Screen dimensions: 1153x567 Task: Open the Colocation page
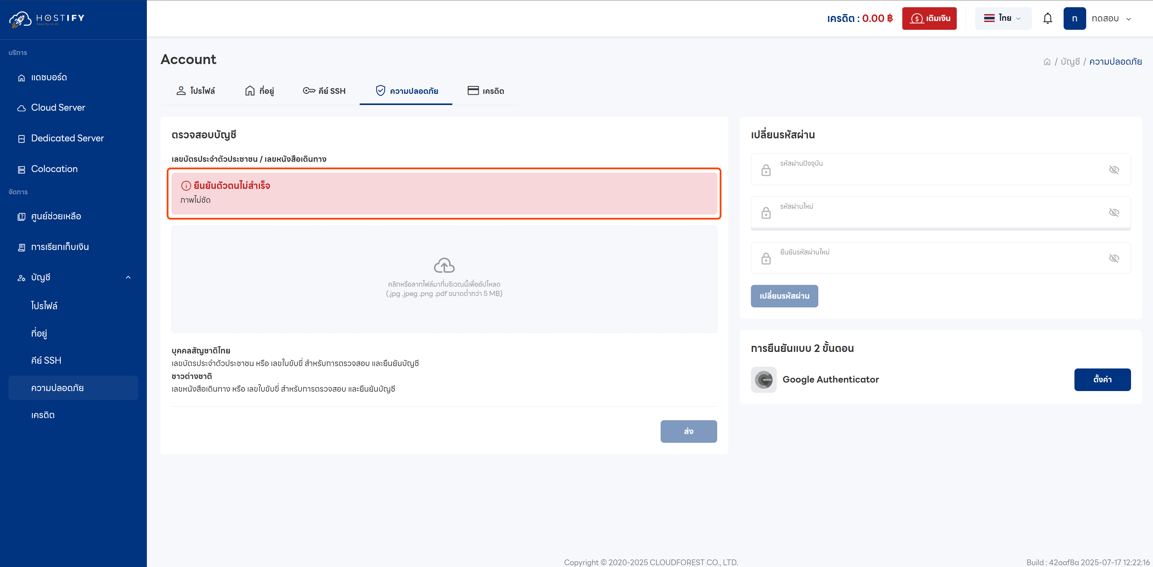click(54, 169)
